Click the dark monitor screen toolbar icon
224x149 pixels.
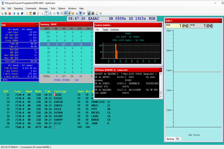(34, 14)
